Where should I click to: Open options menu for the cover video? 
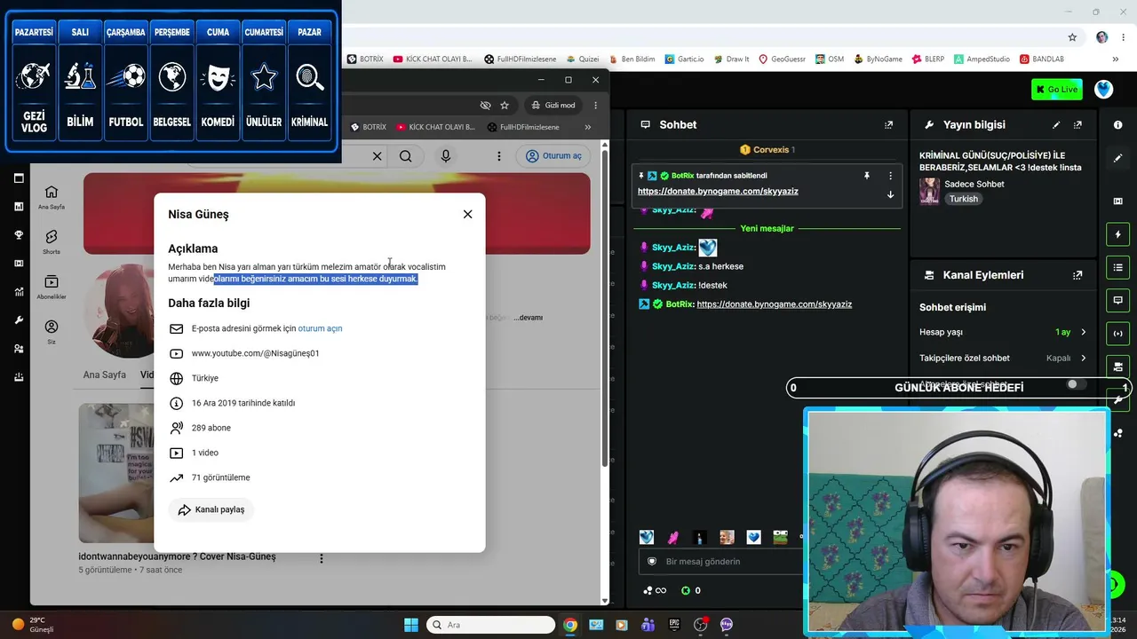[322, 558]
